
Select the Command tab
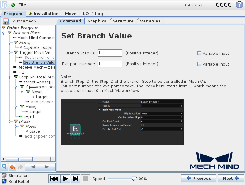[70, 21]
